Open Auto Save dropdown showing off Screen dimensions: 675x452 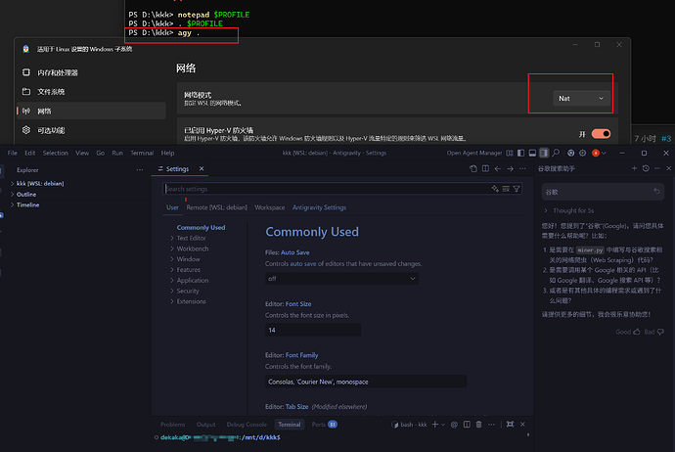click(341, 279)
